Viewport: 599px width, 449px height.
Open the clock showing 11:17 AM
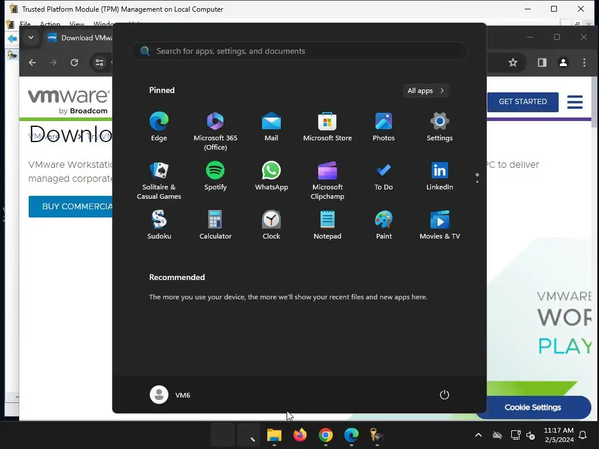click(x=559, y=435)
